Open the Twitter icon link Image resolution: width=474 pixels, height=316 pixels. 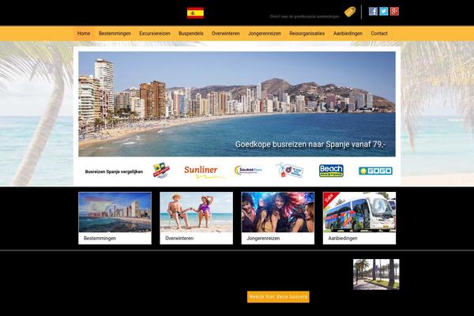(x=384, y=12)
